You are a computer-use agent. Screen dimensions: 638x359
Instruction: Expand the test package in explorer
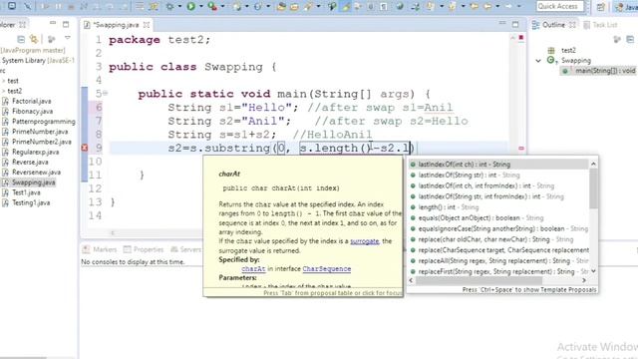[x=4, y=81]
